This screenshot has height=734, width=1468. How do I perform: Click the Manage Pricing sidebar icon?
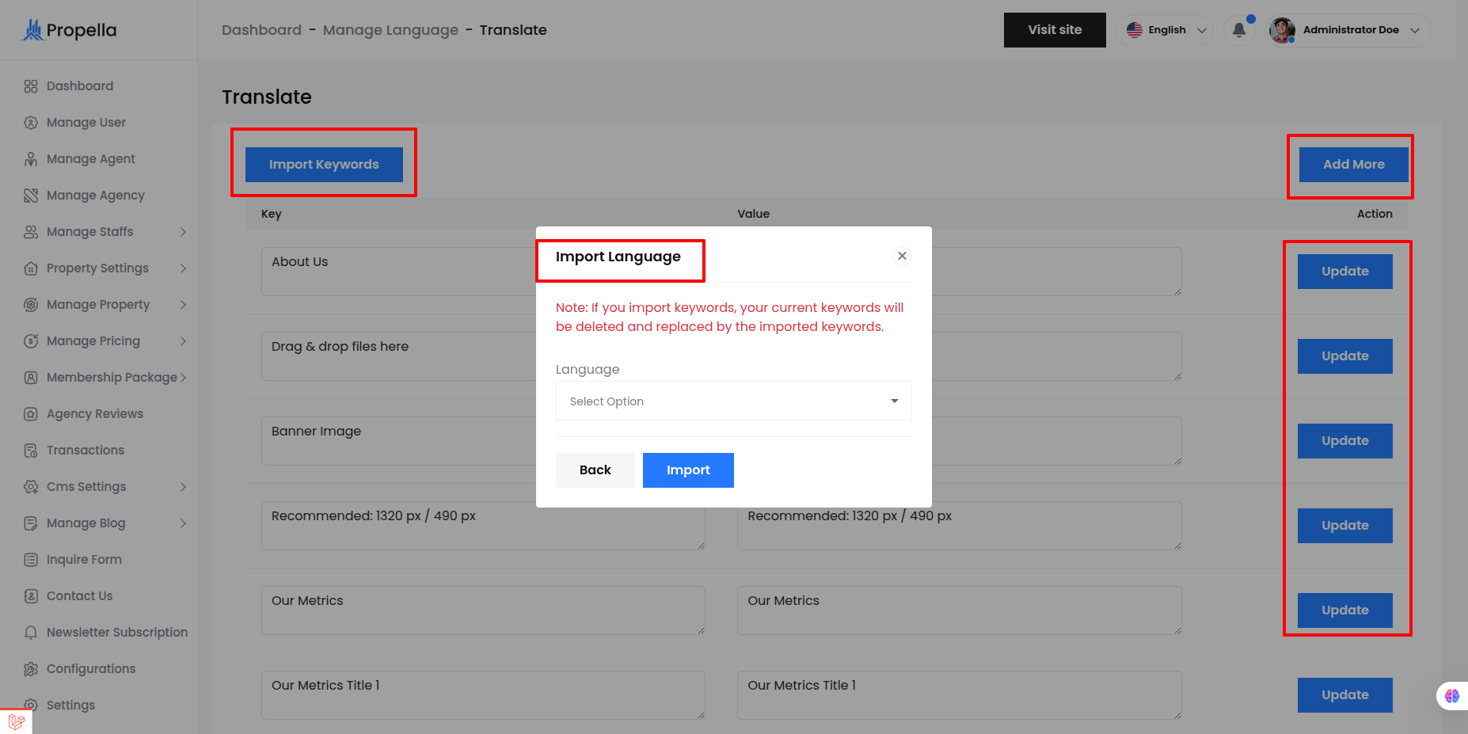[31, 341]
